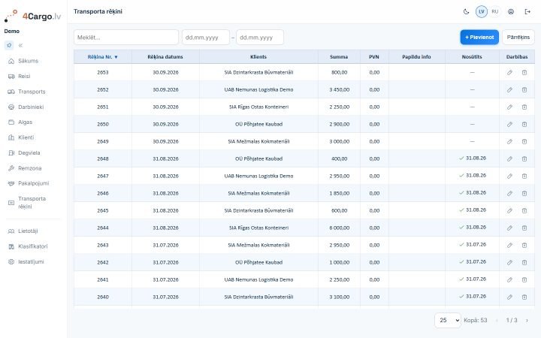Open the page size dropdown showing 25

point(448,321)
